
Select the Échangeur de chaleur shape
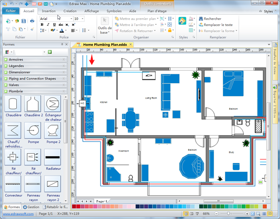52,104
